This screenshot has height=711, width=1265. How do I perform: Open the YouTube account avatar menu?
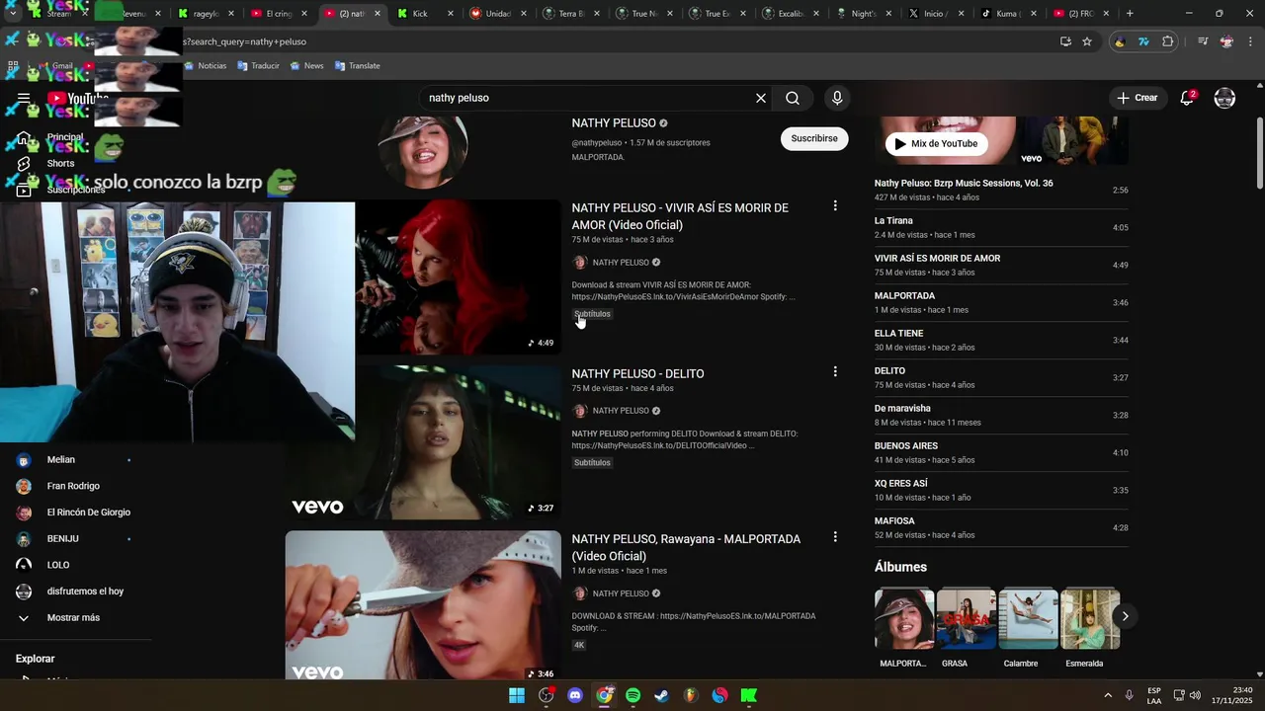1224,98
